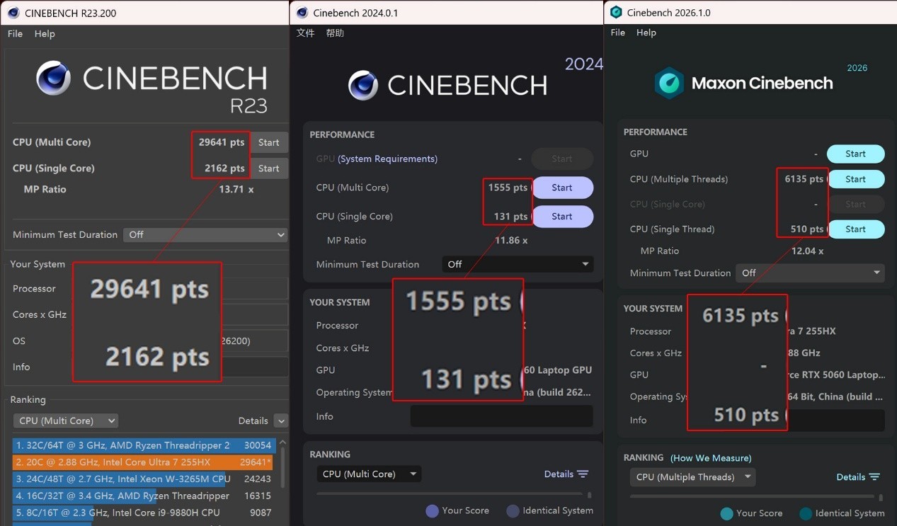Screen dimensions: 897x526
Task: Click the 12.04 x MP Ratio value in Cinebench 2026
Action: click(x=806, y=251)
